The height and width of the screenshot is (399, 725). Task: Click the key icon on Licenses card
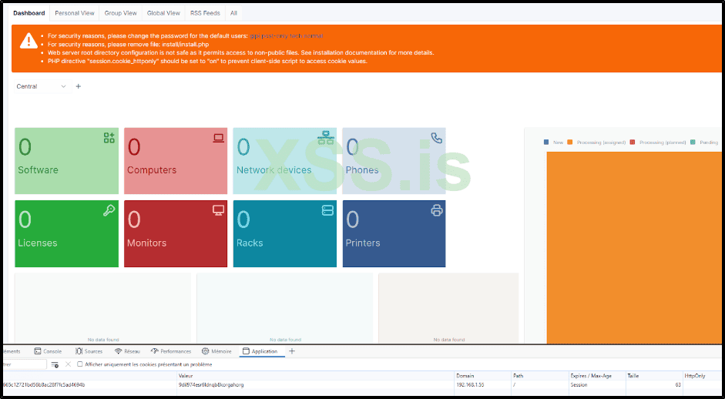[109, 211]
